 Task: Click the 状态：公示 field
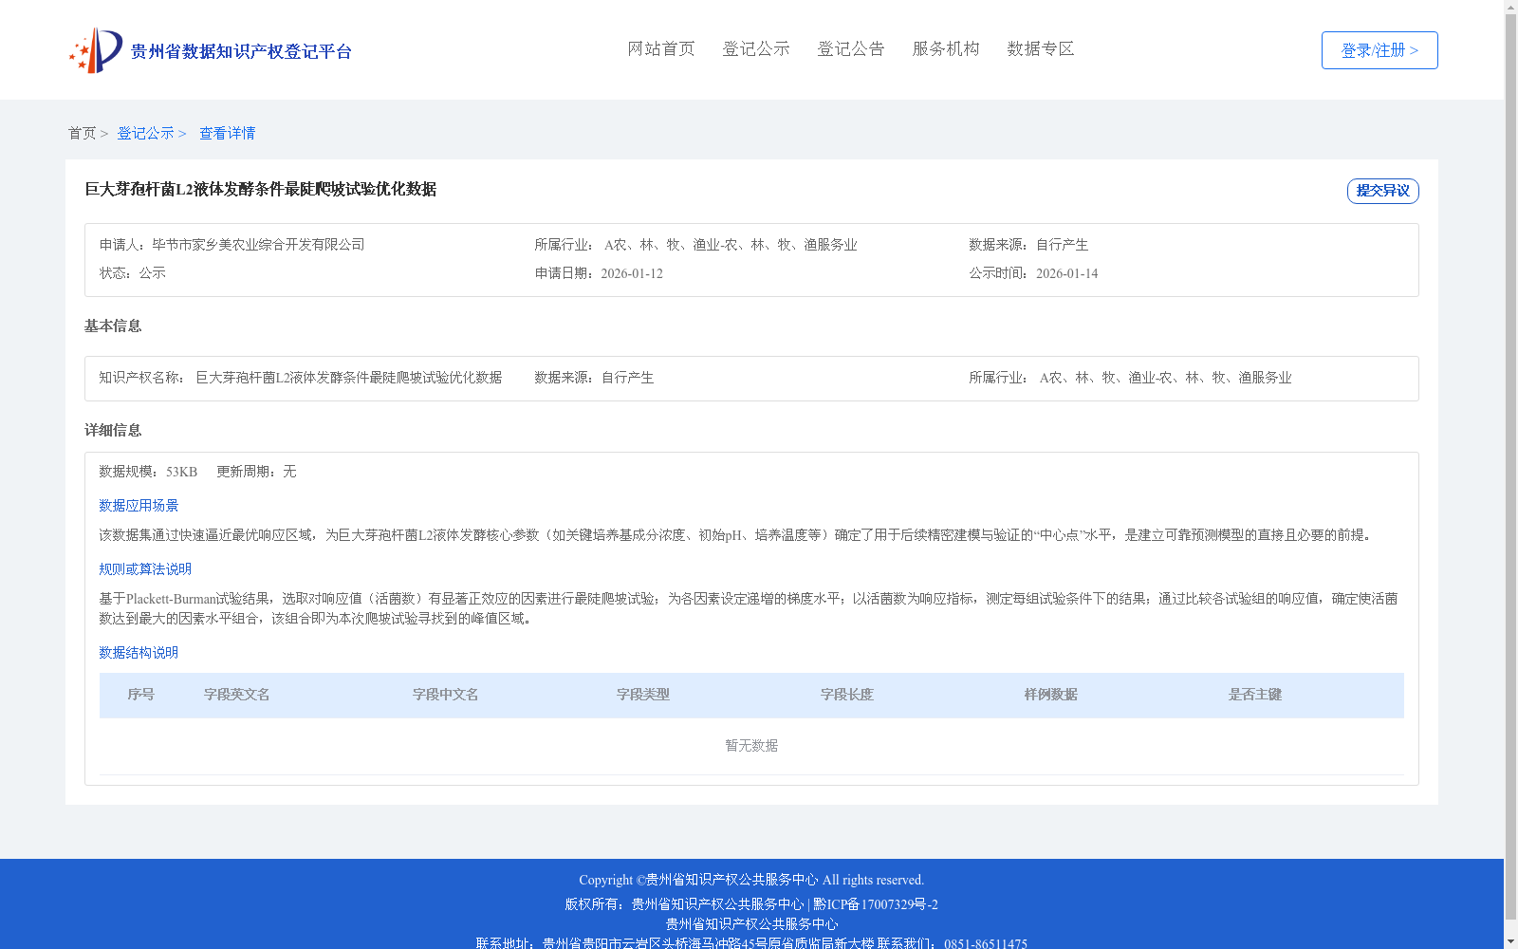pos(133,273)
